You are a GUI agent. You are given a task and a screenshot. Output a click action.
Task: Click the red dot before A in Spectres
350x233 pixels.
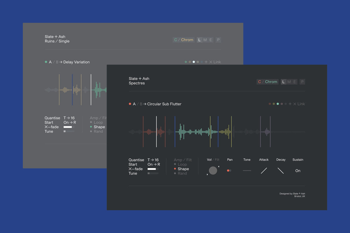[130, 104]
